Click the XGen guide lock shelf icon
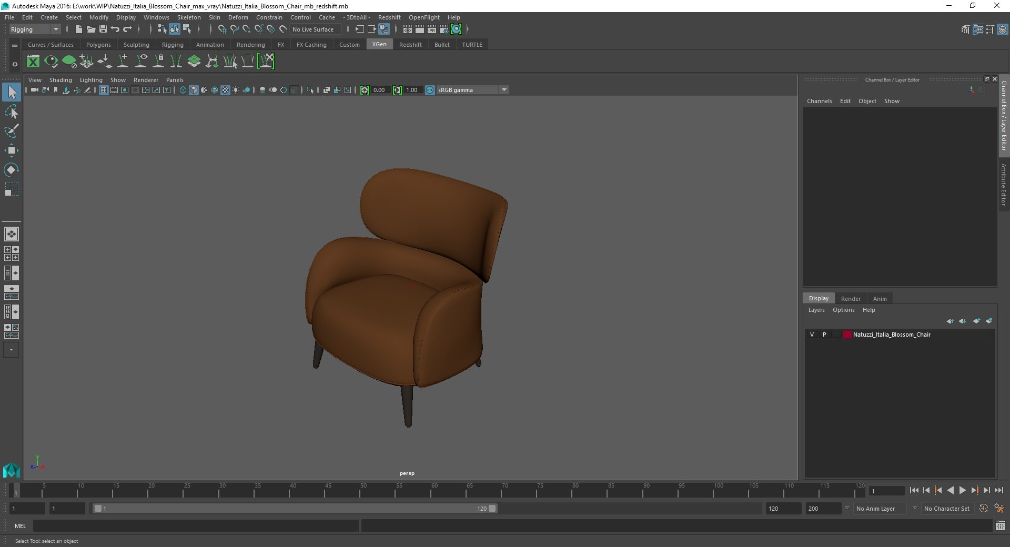Viewport: 1010px width, 547px height. tap(158, 62)
